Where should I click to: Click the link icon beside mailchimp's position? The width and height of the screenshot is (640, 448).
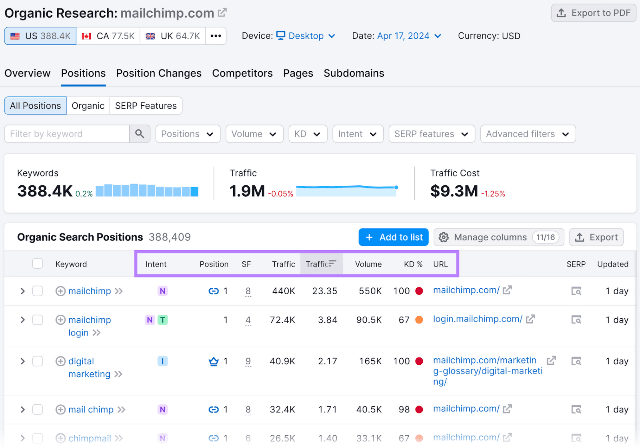click(x=213, y=291)
